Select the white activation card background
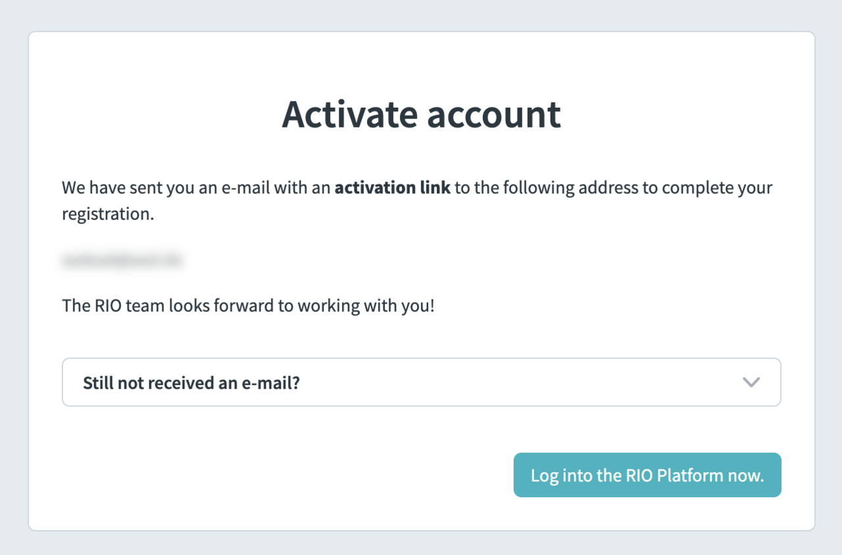 click(421, 433)
